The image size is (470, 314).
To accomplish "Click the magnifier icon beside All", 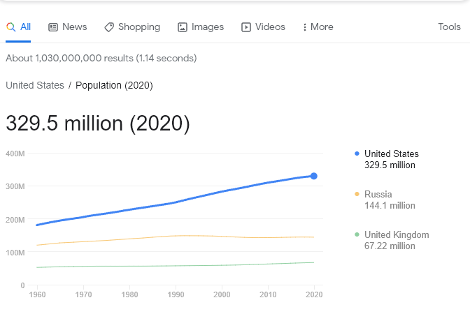I will 10,27.
